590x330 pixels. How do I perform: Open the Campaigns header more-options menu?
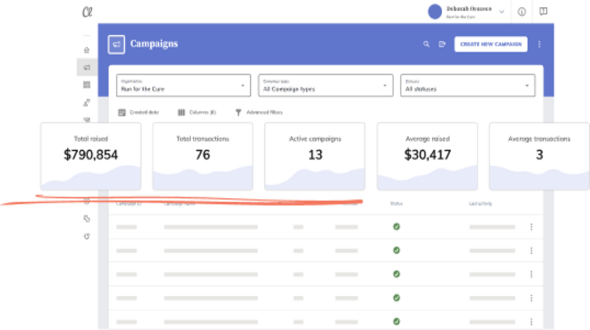point(539,44)
